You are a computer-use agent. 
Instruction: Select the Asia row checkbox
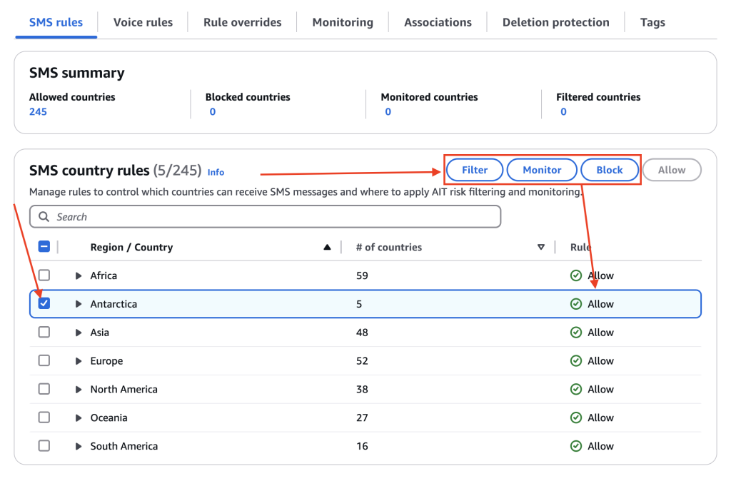(x=44, y=333)
